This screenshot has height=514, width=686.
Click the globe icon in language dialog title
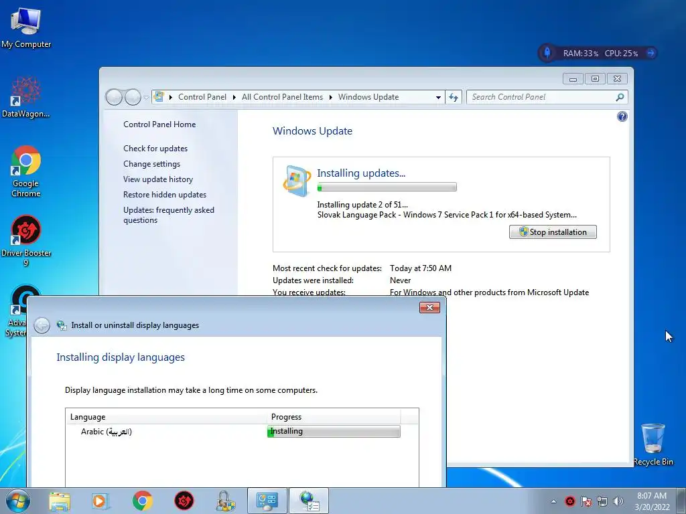tap(62, 325)
